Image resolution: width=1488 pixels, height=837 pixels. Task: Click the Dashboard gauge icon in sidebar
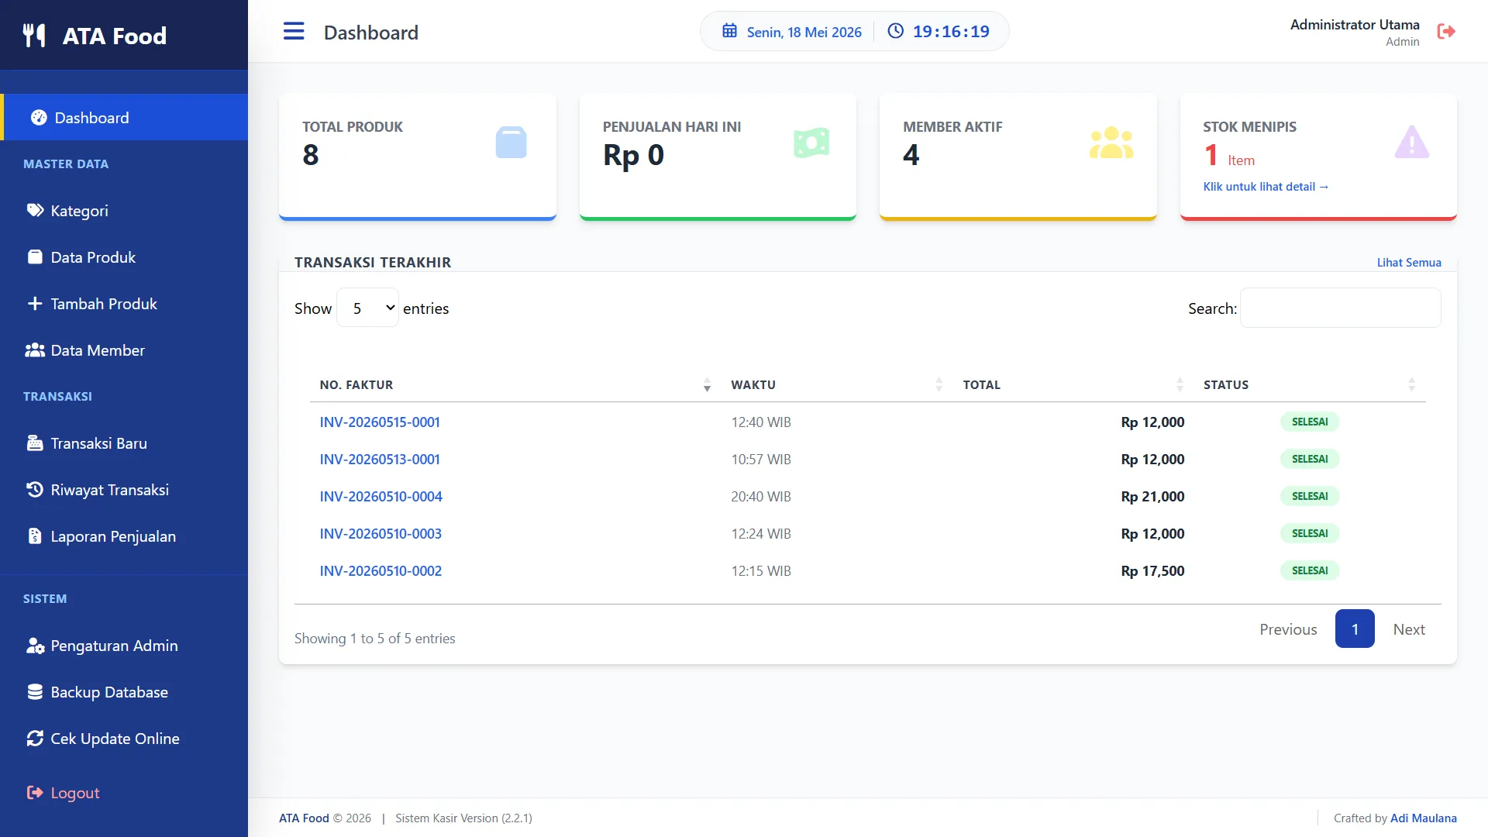[39, 118]
